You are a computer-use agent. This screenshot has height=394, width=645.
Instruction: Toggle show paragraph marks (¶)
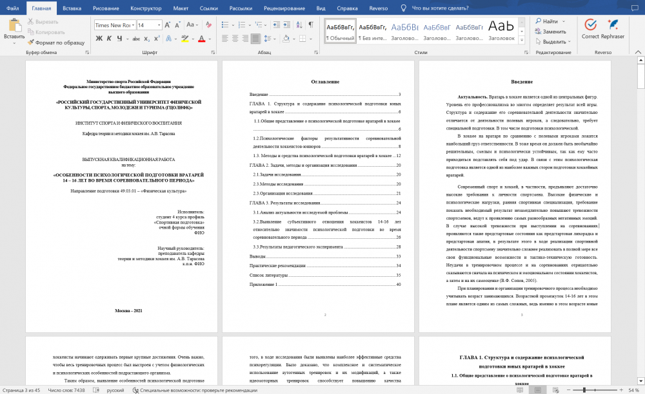(x=310, y=24)
